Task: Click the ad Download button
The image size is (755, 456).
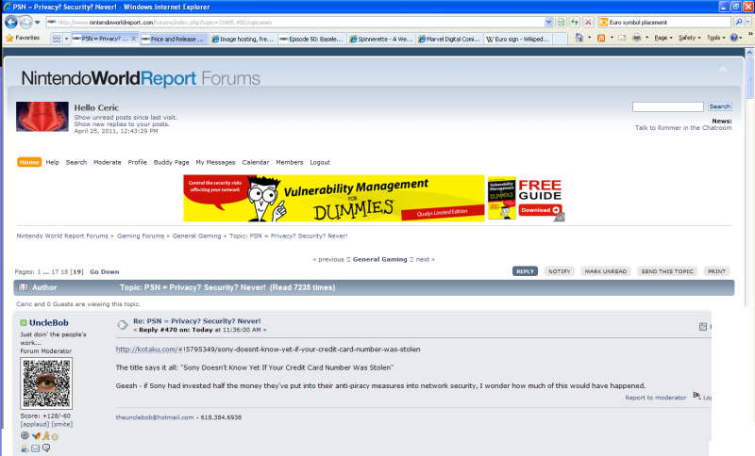Action: 540,210
